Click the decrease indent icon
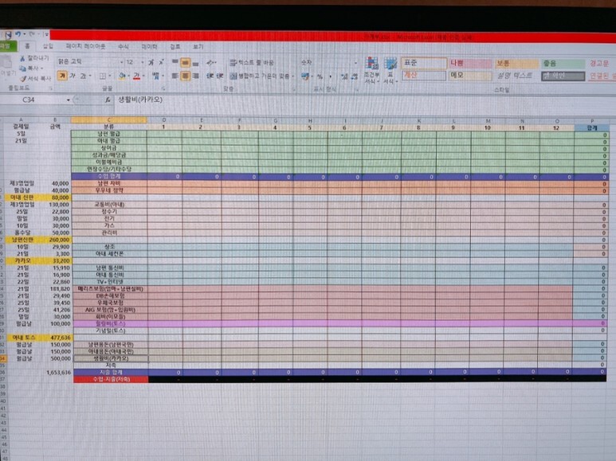Image resolution: width=616 pixels, height=461 pixels. (210, 76)
